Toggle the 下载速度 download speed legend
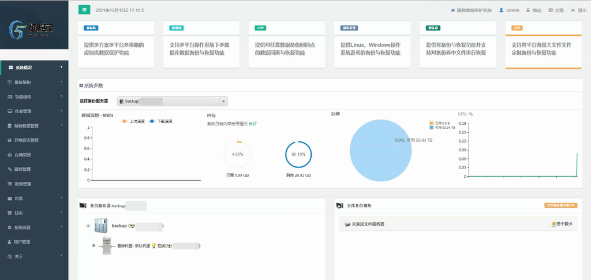 click(x=160, y=121)
